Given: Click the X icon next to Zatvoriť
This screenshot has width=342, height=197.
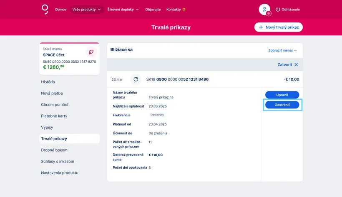Looking at the screenshot, I should click(296, 64).
